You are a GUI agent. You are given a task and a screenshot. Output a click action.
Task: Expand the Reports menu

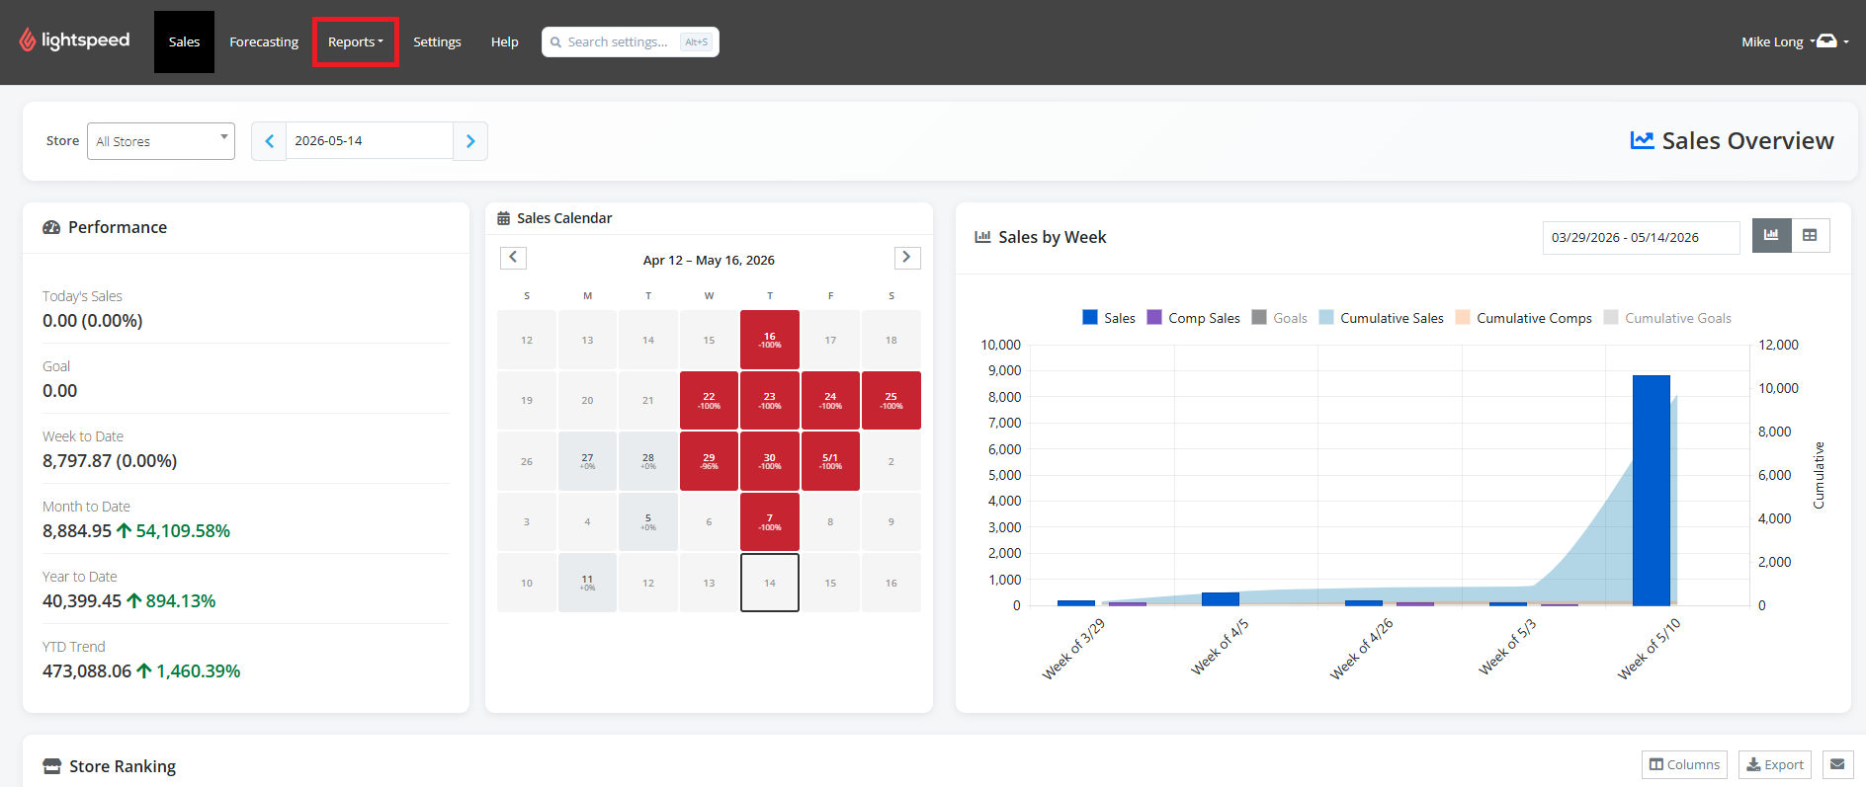356,41
